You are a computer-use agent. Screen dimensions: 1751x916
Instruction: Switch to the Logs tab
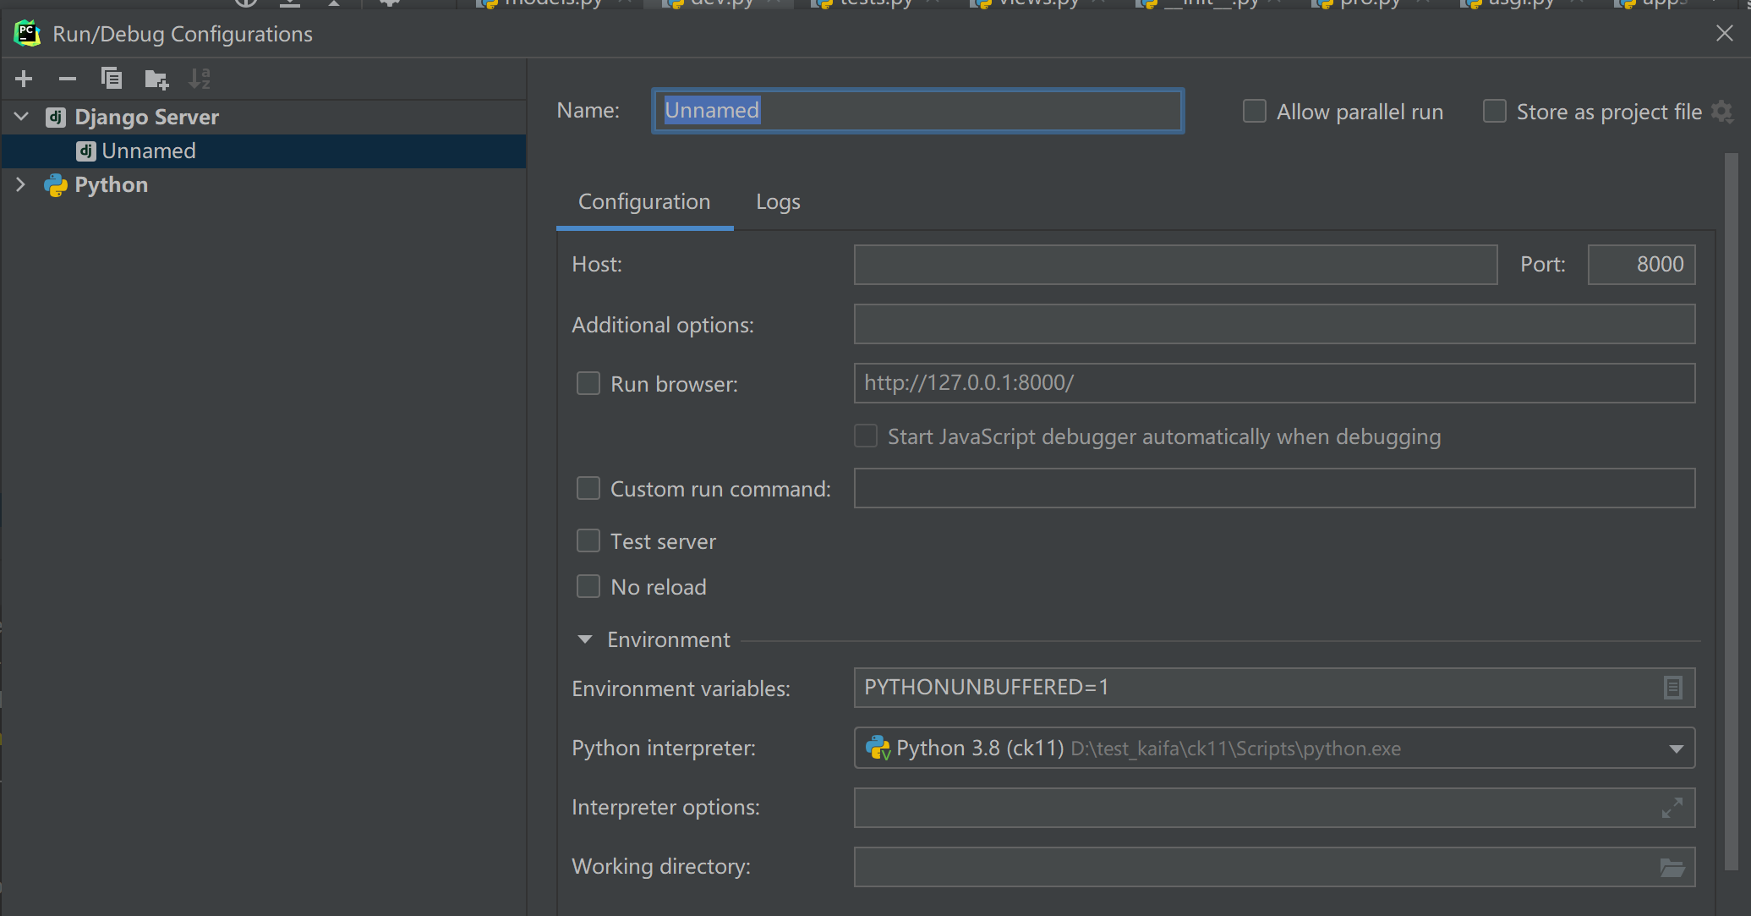tap(778, 202)
